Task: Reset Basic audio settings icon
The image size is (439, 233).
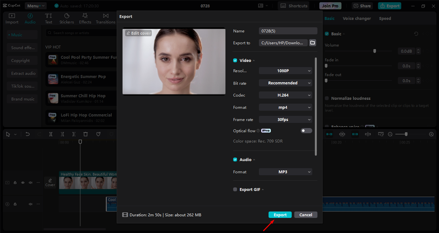Action: click(416, 34)
